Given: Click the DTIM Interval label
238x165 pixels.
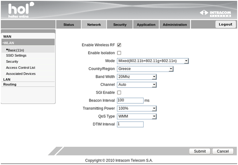Looking at the screenshot, I should pyautogui.click(x=104, y=124).
